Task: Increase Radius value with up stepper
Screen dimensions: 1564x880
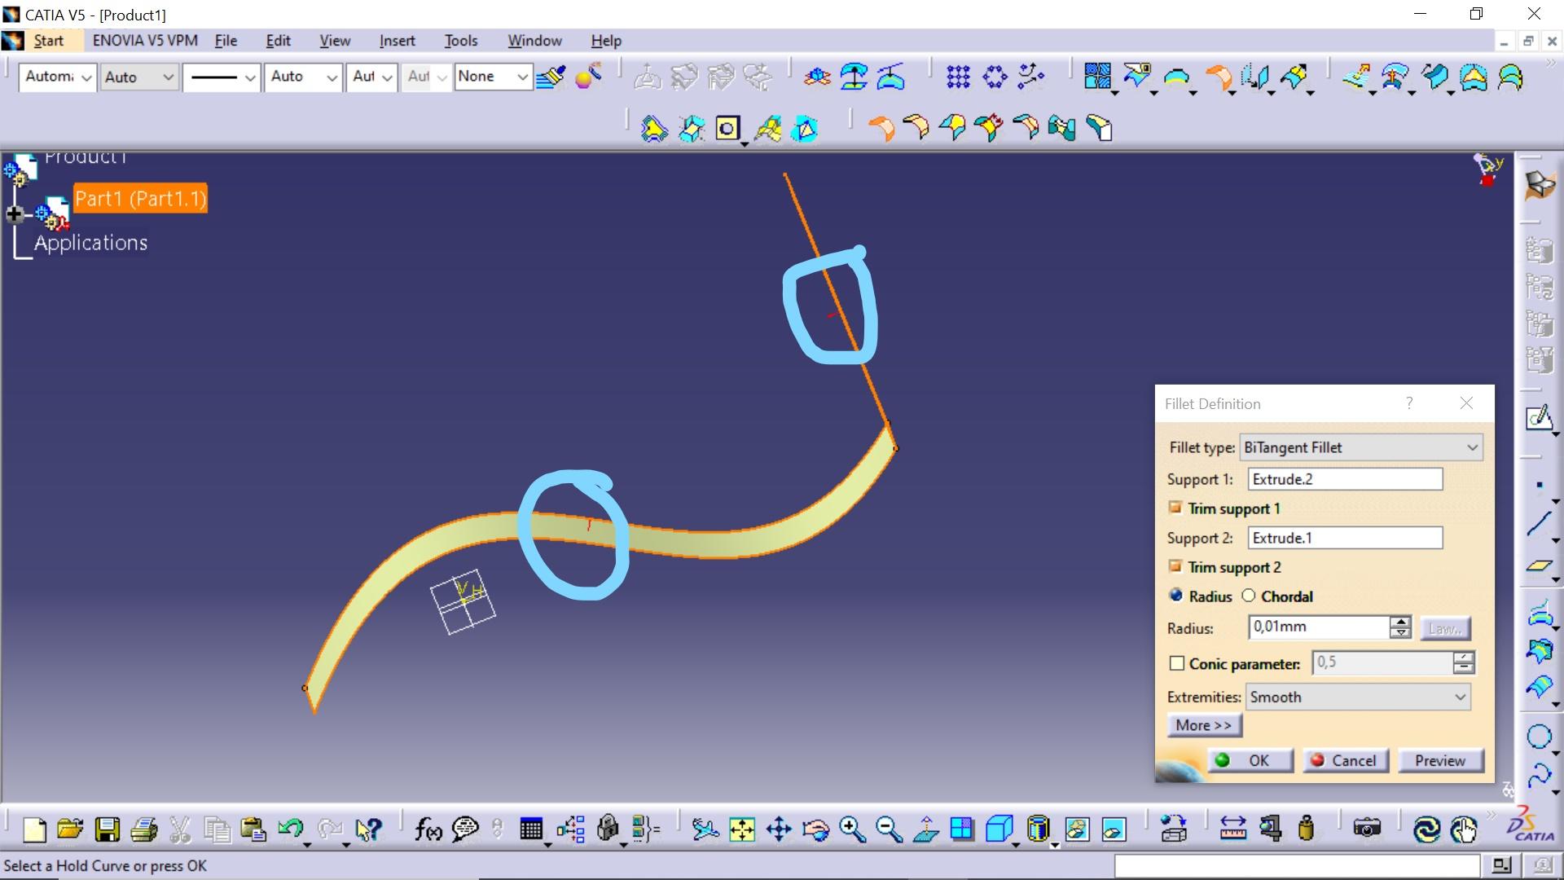Action: [1400, 622]
